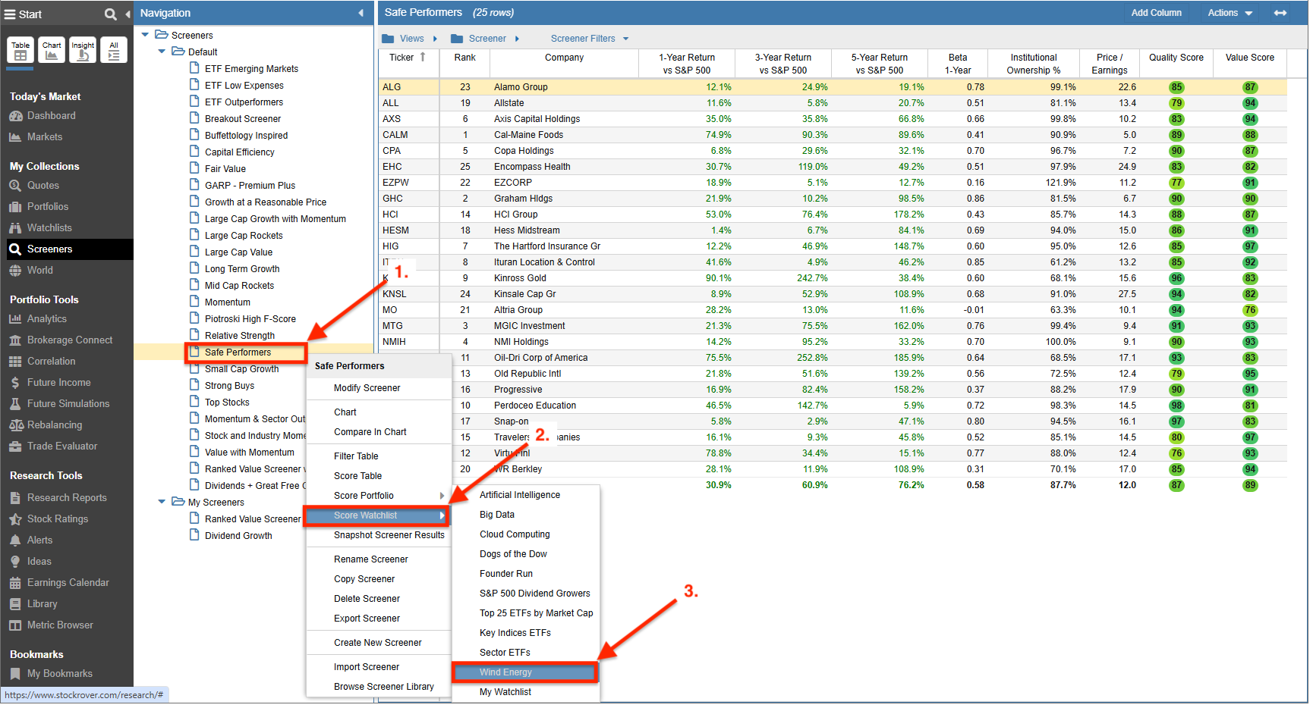Collapse the Navigation panel arrow
Screen dimensions: 1313x708
pos(361,14)
